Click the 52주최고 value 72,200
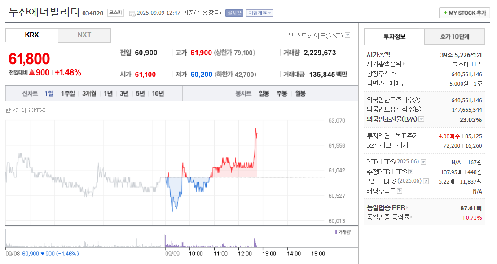 [452, 146]
